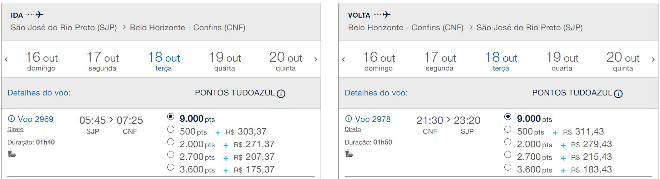Show earlier dates in the IDA date carousel

pyautogui.click(x=7, y=59)
